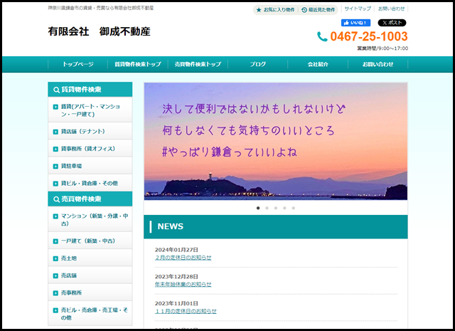Open the 貸ビル・貸倉庫・その他 search link

click(x=90, y=183)
